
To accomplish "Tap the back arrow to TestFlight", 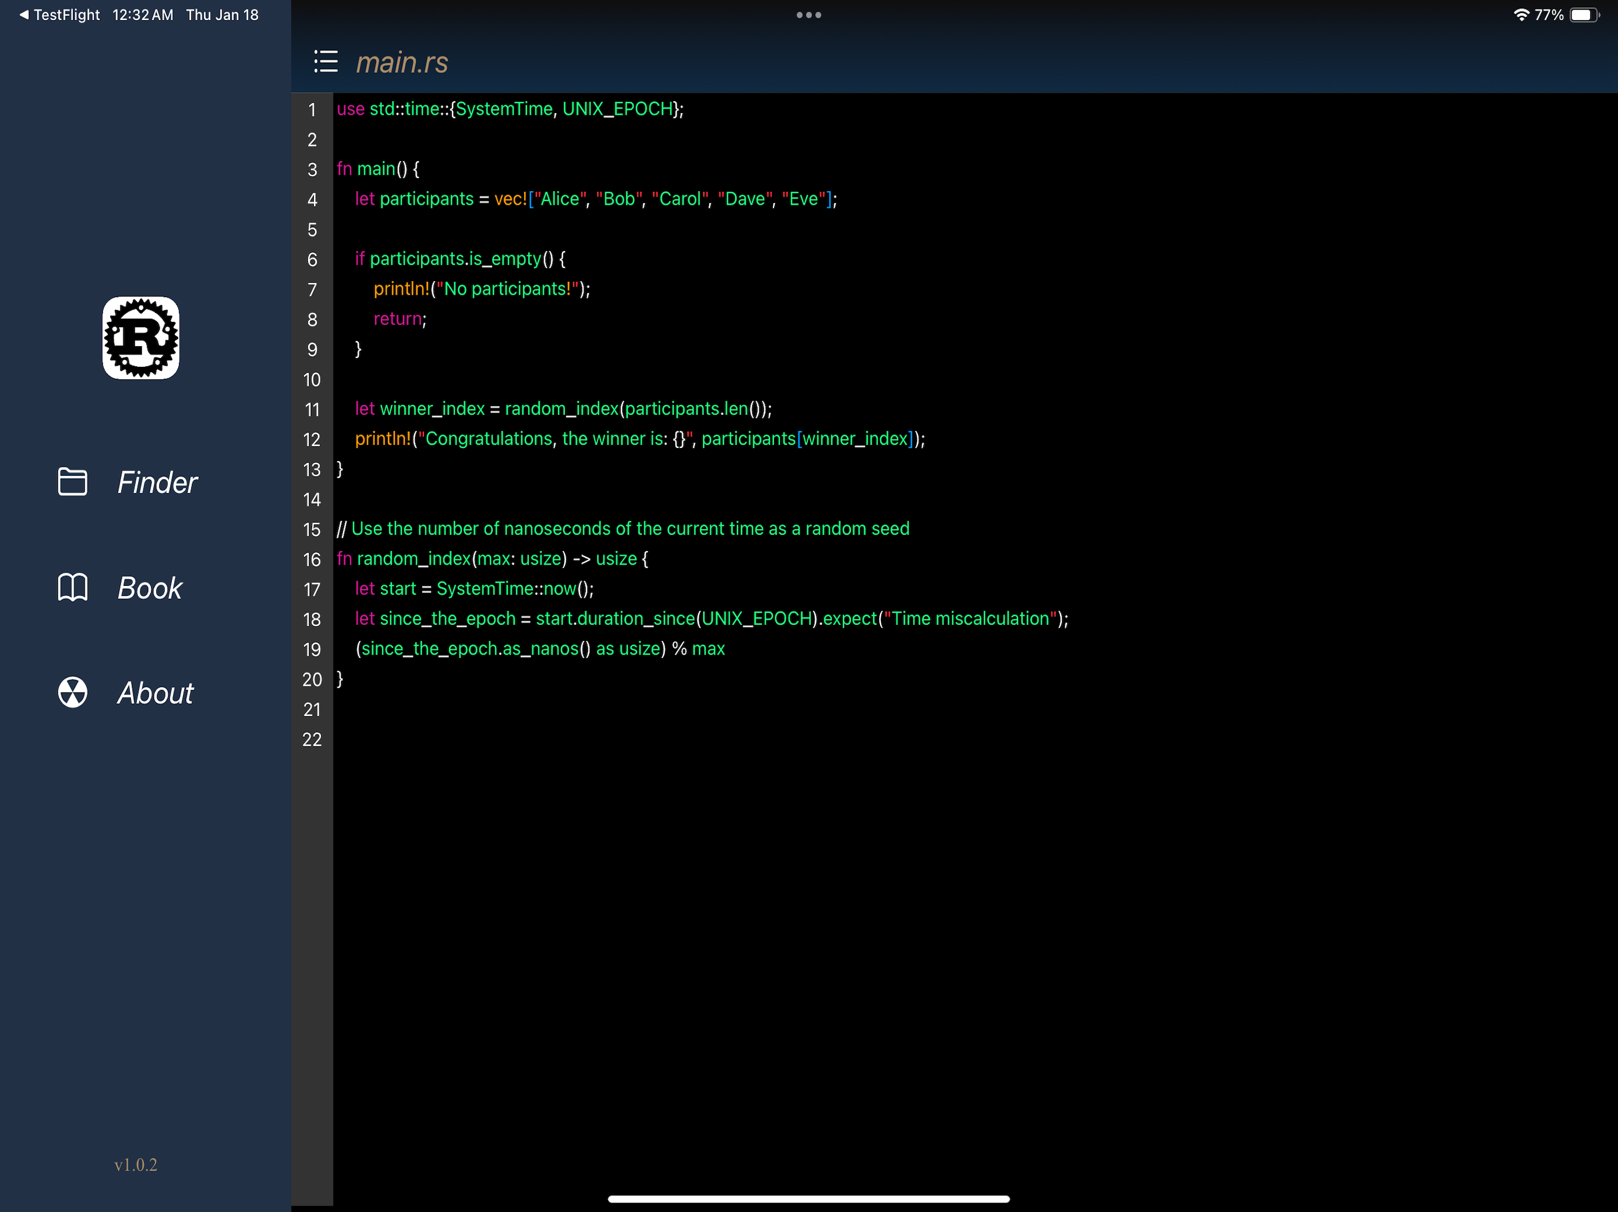I will pyautogui.click(x=24, y=15).
